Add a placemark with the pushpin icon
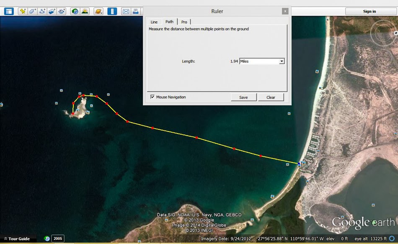 click(22, 11)
